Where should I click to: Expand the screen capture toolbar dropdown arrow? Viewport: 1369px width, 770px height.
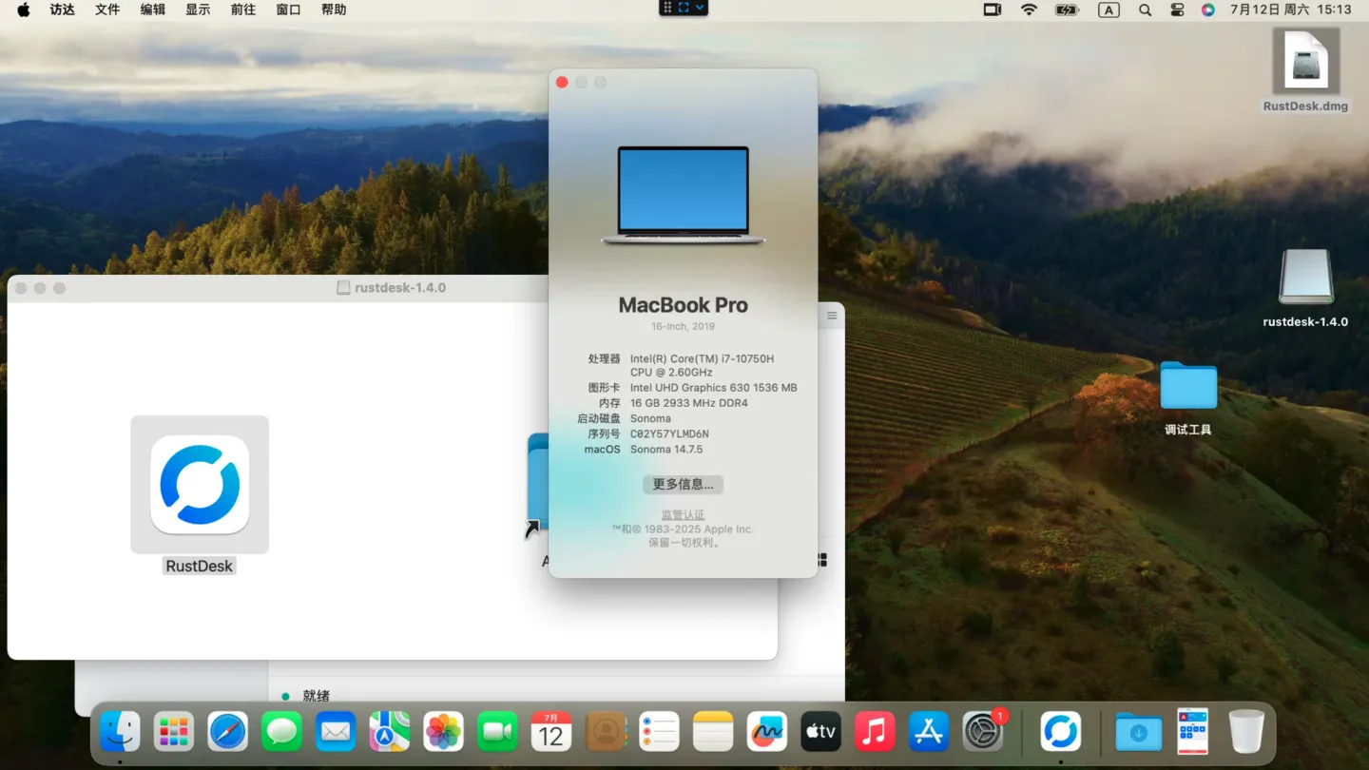point(700,8)
